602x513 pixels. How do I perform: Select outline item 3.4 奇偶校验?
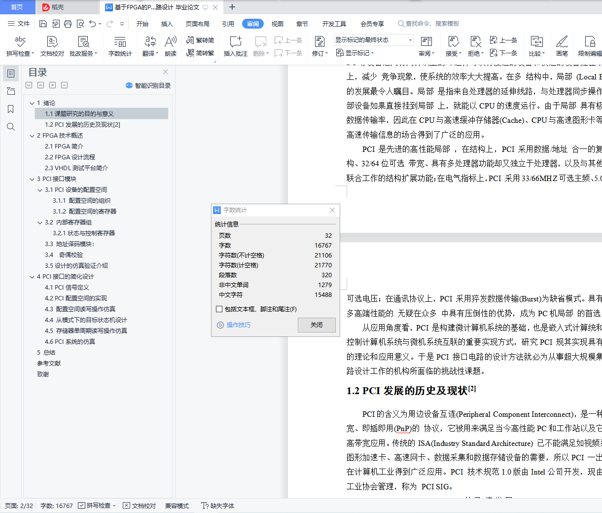64,255
